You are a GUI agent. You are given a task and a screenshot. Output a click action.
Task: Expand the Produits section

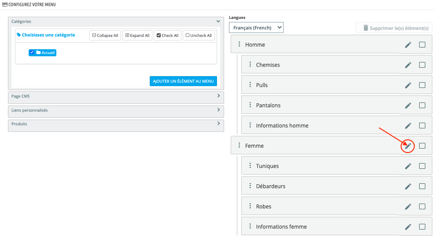[218, 124]
